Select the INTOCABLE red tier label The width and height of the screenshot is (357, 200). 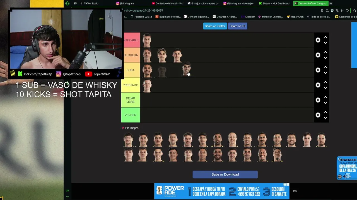point(131,40)
